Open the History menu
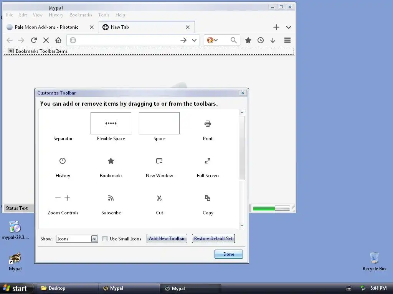 56,15
